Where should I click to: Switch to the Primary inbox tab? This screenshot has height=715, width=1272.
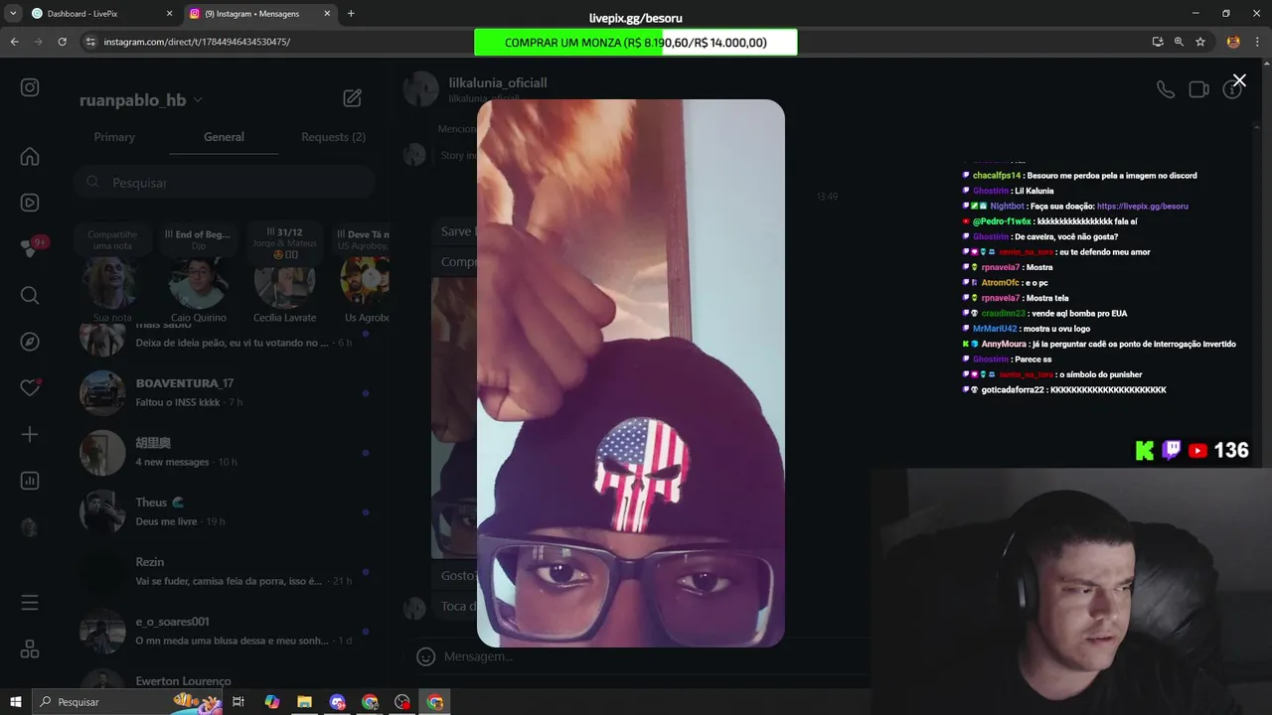(x=114, y=137)
